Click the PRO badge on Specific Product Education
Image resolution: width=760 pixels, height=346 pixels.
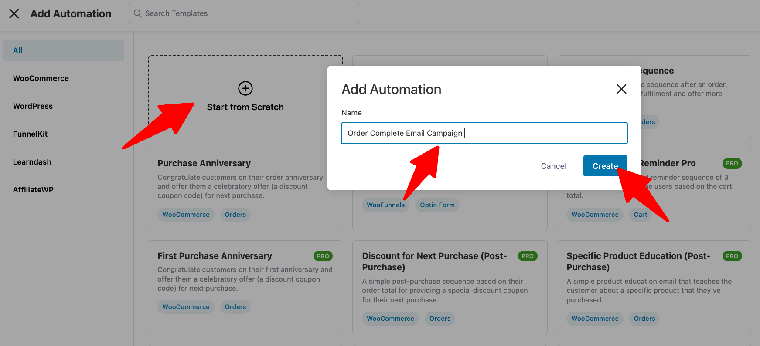tap(732, 256)
